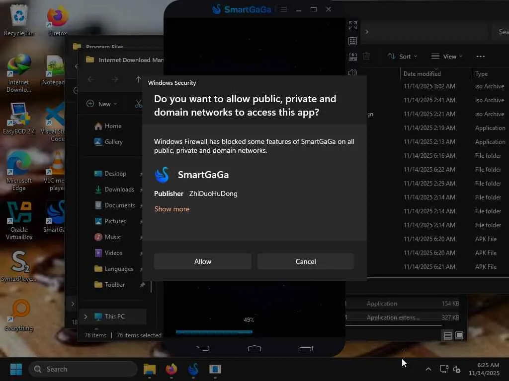509x381 pixels.
Task: Toggle SmartGaGa fullscreen icon in side toolbar
Action: pos(353,25)
